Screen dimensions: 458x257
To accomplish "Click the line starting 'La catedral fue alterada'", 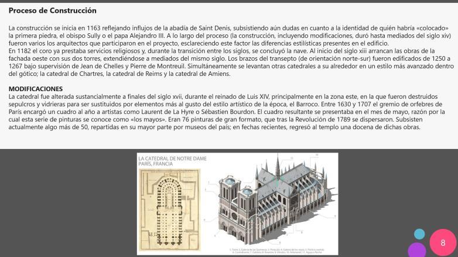I will (223, 96).
